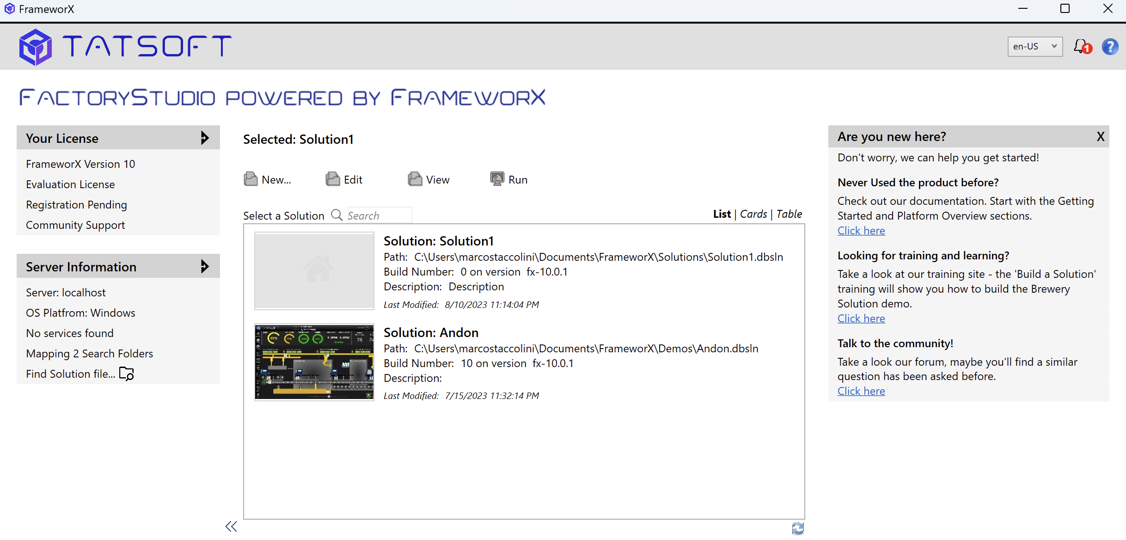1126x540 pixels.
Task: Switch to List view
Action: point(722,214)
